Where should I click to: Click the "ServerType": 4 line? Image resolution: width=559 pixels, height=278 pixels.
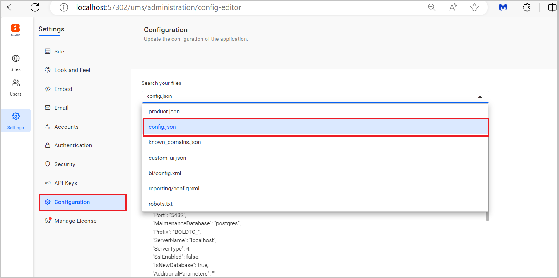(x=171, y=248)
